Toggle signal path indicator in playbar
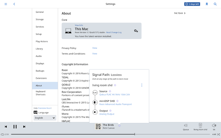The height and width of the screenshot is (138, 221). pyautogui.click(x=119, y=126)
